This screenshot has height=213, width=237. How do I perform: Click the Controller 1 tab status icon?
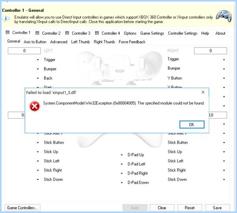click(8, 32)
